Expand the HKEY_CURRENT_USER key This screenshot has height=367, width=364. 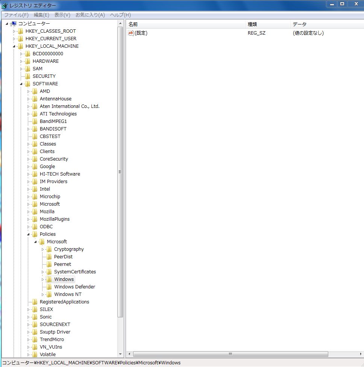click(14, 39)
